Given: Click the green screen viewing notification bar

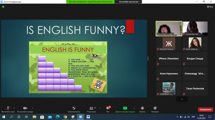Looking at the screenshot, I should pyautogui.click(x=90, y=2).
